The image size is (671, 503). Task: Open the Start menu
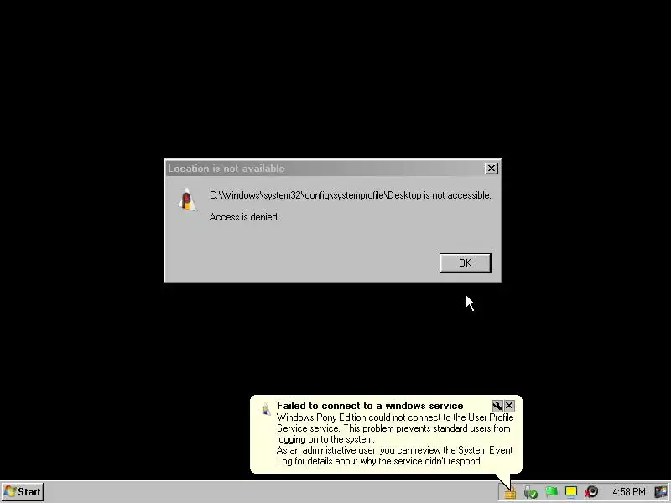pyautogui.click(x=23, y=492)
